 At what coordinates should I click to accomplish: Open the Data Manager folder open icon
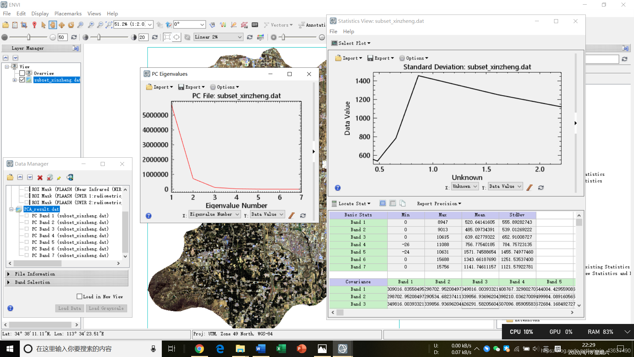click(x=10, y=178)
